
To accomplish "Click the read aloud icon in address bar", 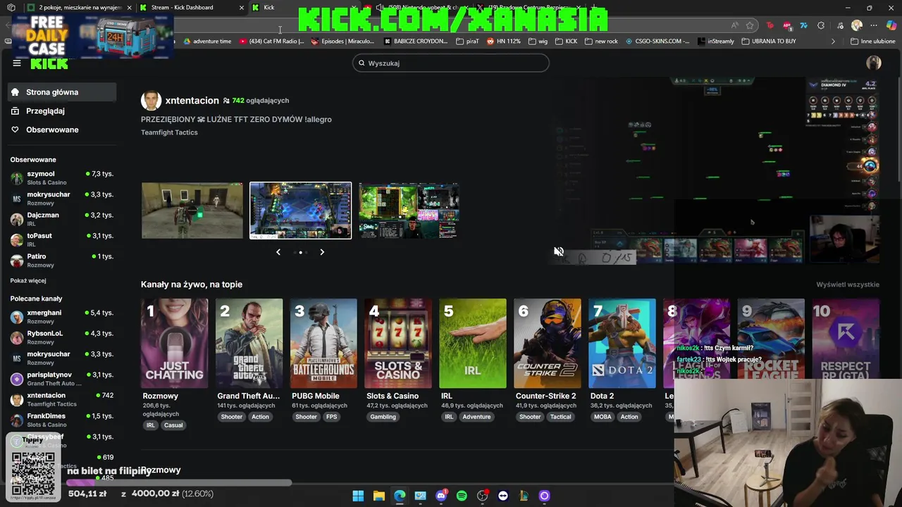I will point(735,25).
